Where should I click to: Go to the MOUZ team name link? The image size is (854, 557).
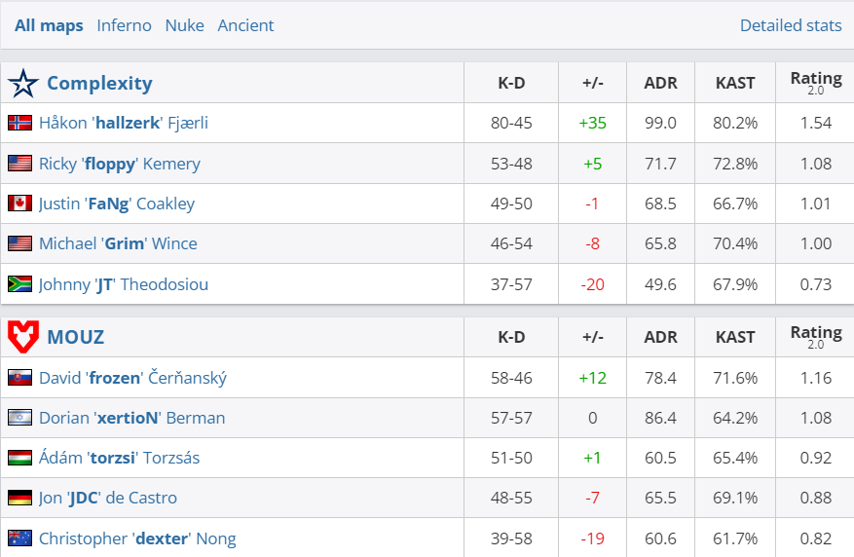tap(75, 338)
